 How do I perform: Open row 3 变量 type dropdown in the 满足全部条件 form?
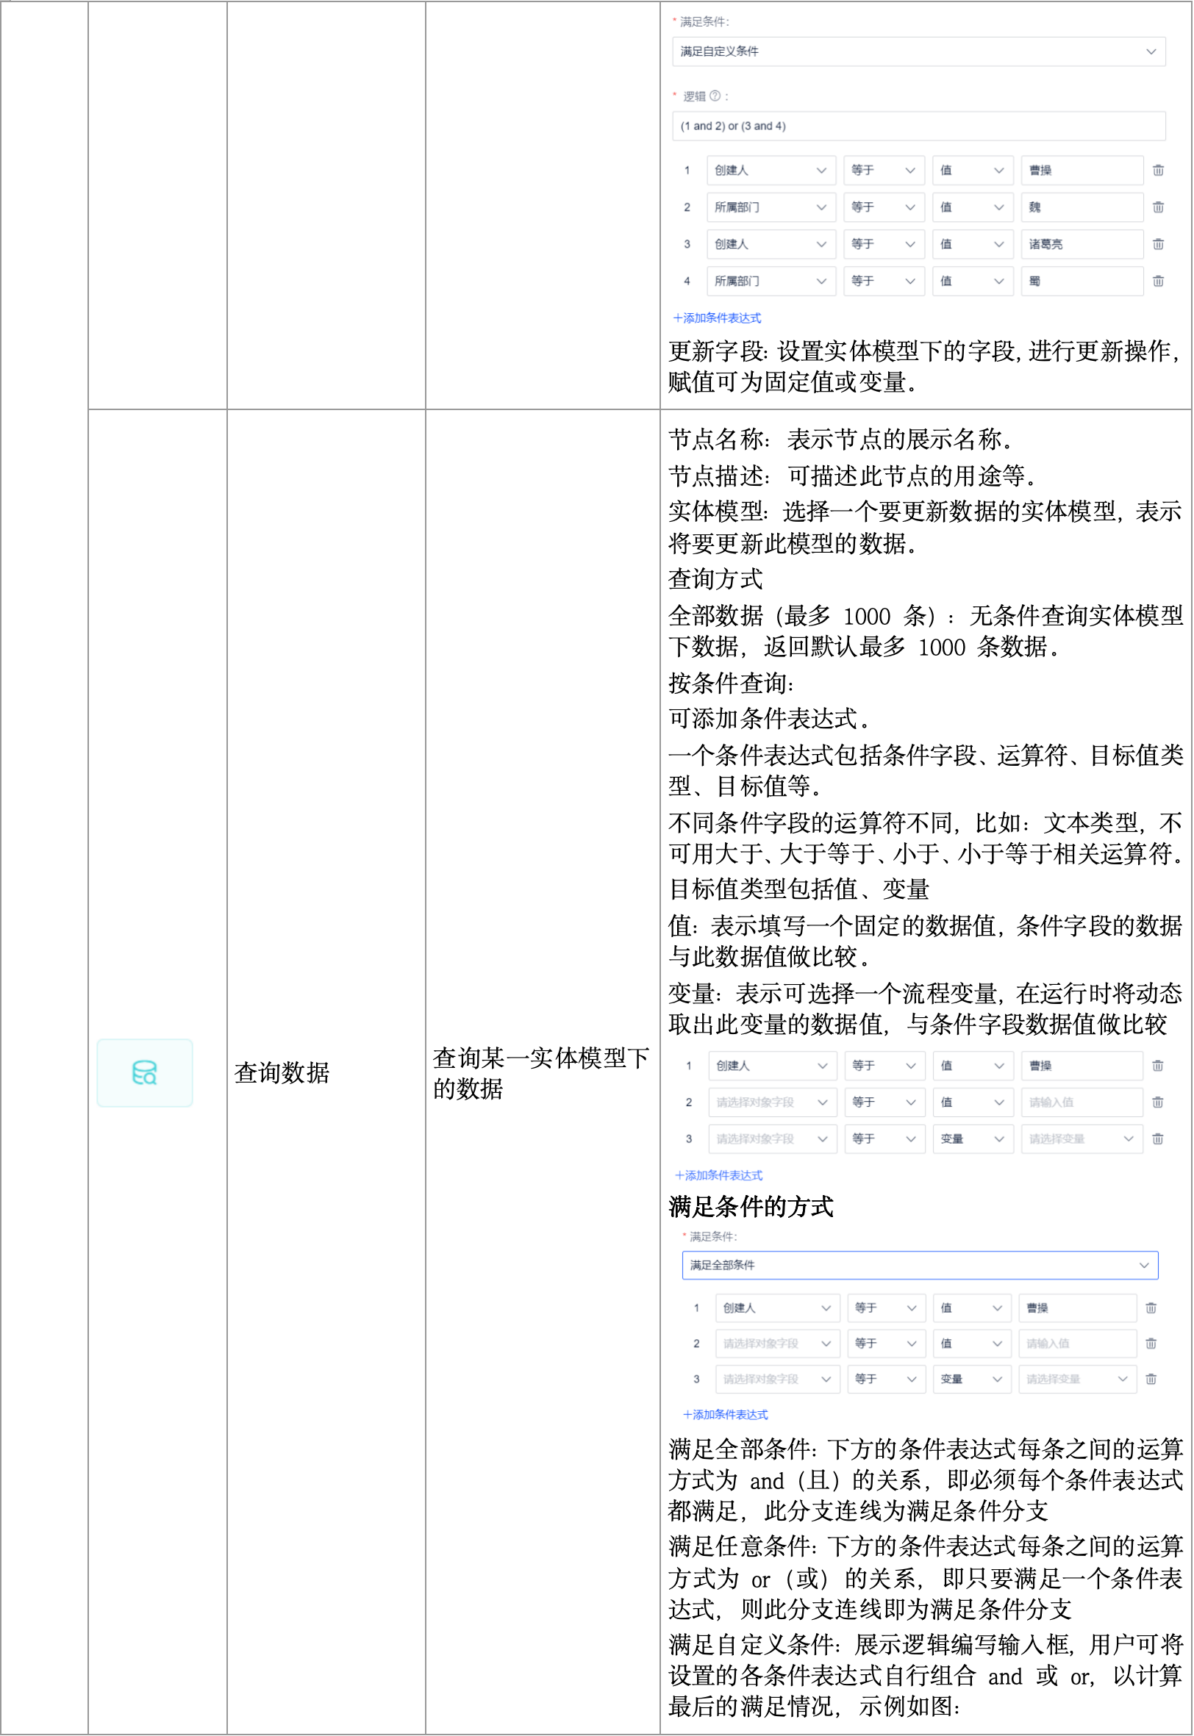pos(971,1379)
